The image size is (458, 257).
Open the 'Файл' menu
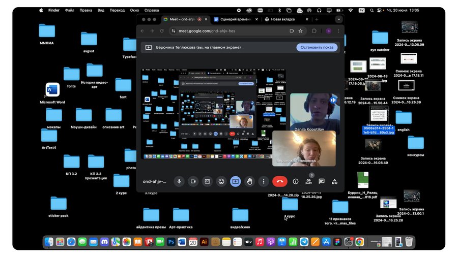tap(70, 10)
